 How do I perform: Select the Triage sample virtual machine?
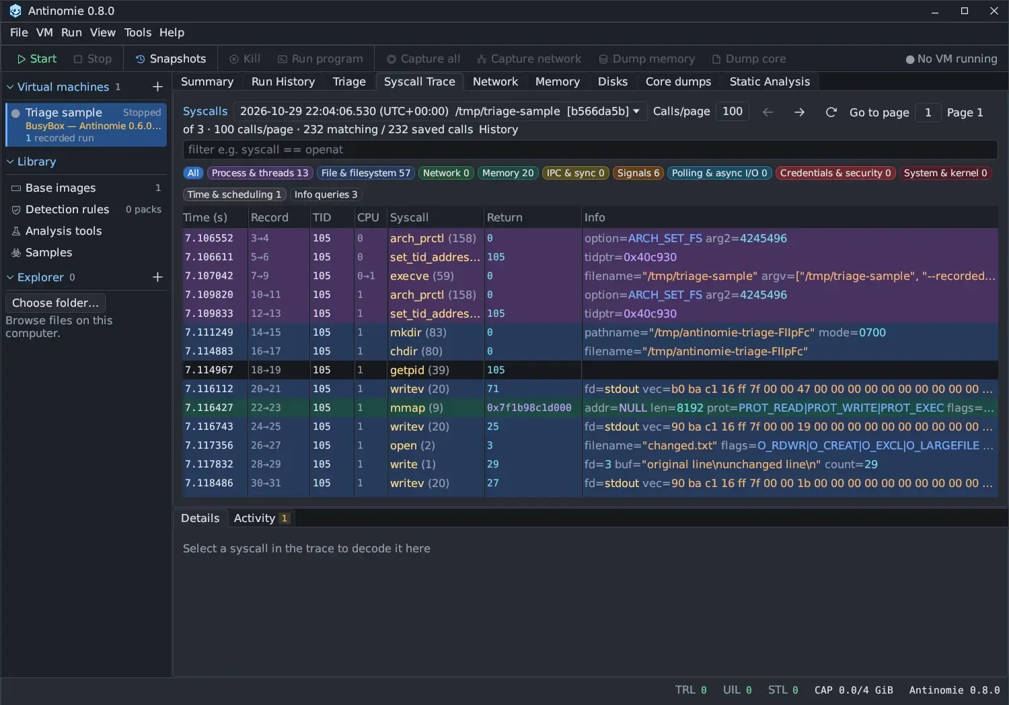[x=86, y=124]
